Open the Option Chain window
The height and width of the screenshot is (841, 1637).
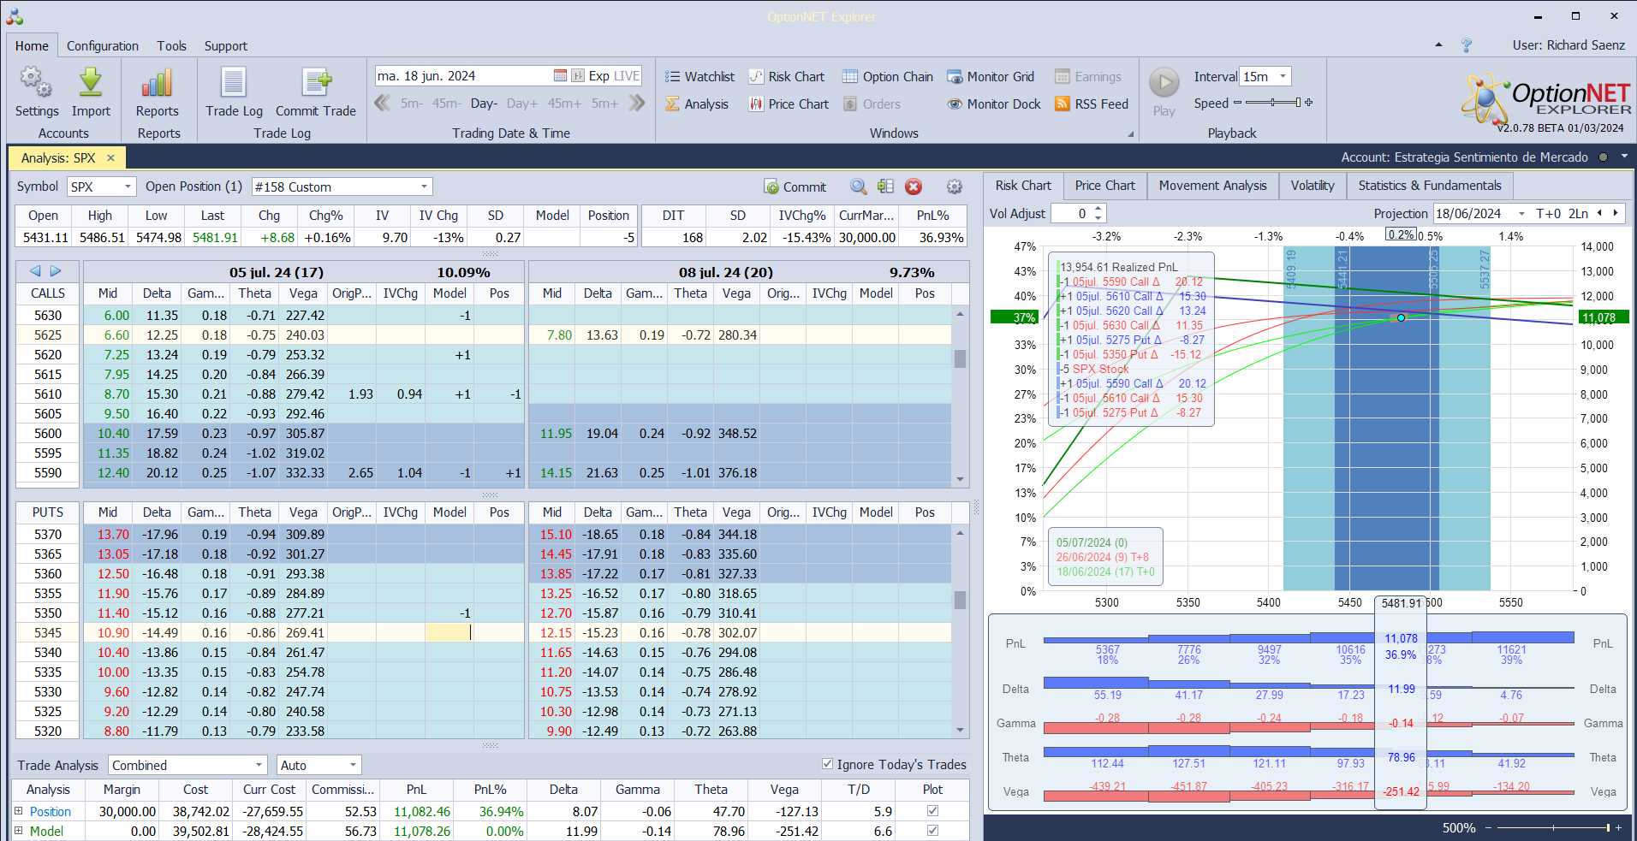888,77
